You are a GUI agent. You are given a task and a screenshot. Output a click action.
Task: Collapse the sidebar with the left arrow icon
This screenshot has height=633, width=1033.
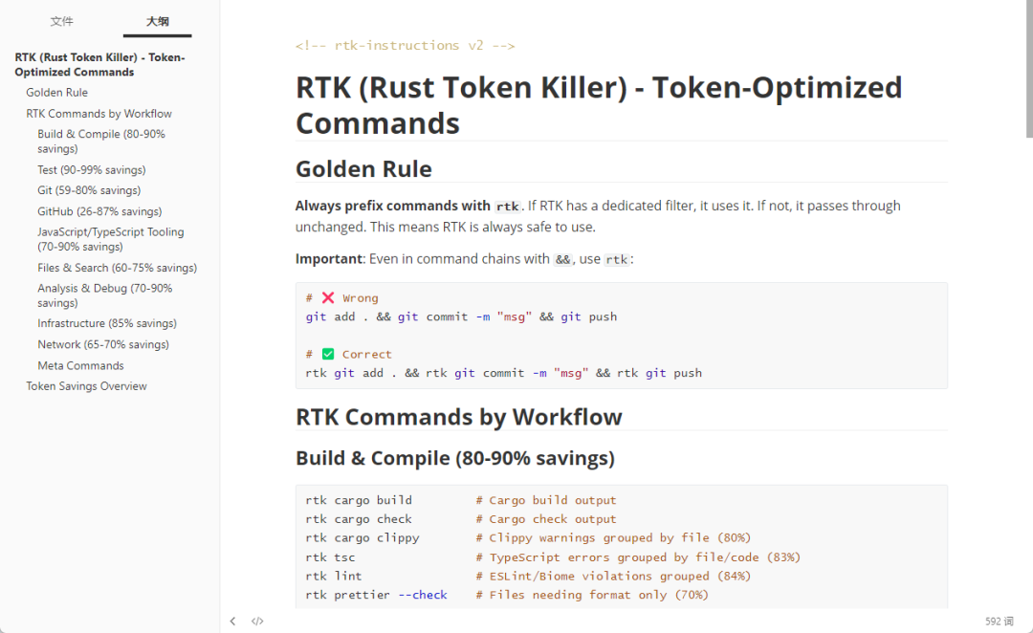tap(232, 622)
